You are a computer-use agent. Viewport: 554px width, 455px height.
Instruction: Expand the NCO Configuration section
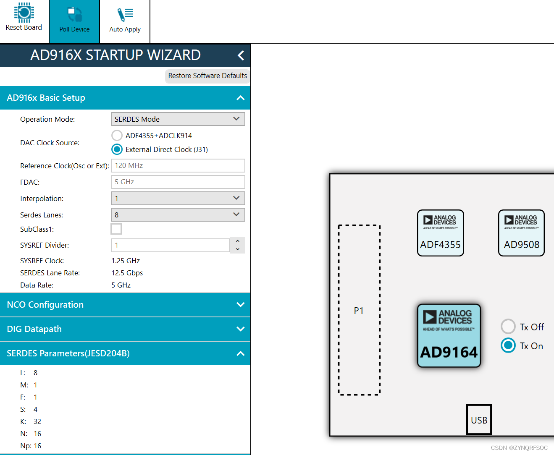click(240, 305)
